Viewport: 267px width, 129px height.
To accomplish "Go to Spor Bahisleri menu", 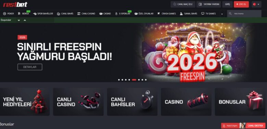I will [x=43, y=14].
